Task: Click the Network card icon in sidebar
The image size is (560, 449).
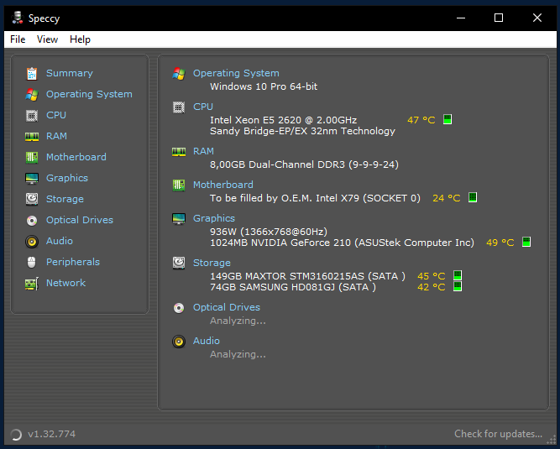Action: tap(32, 284)
